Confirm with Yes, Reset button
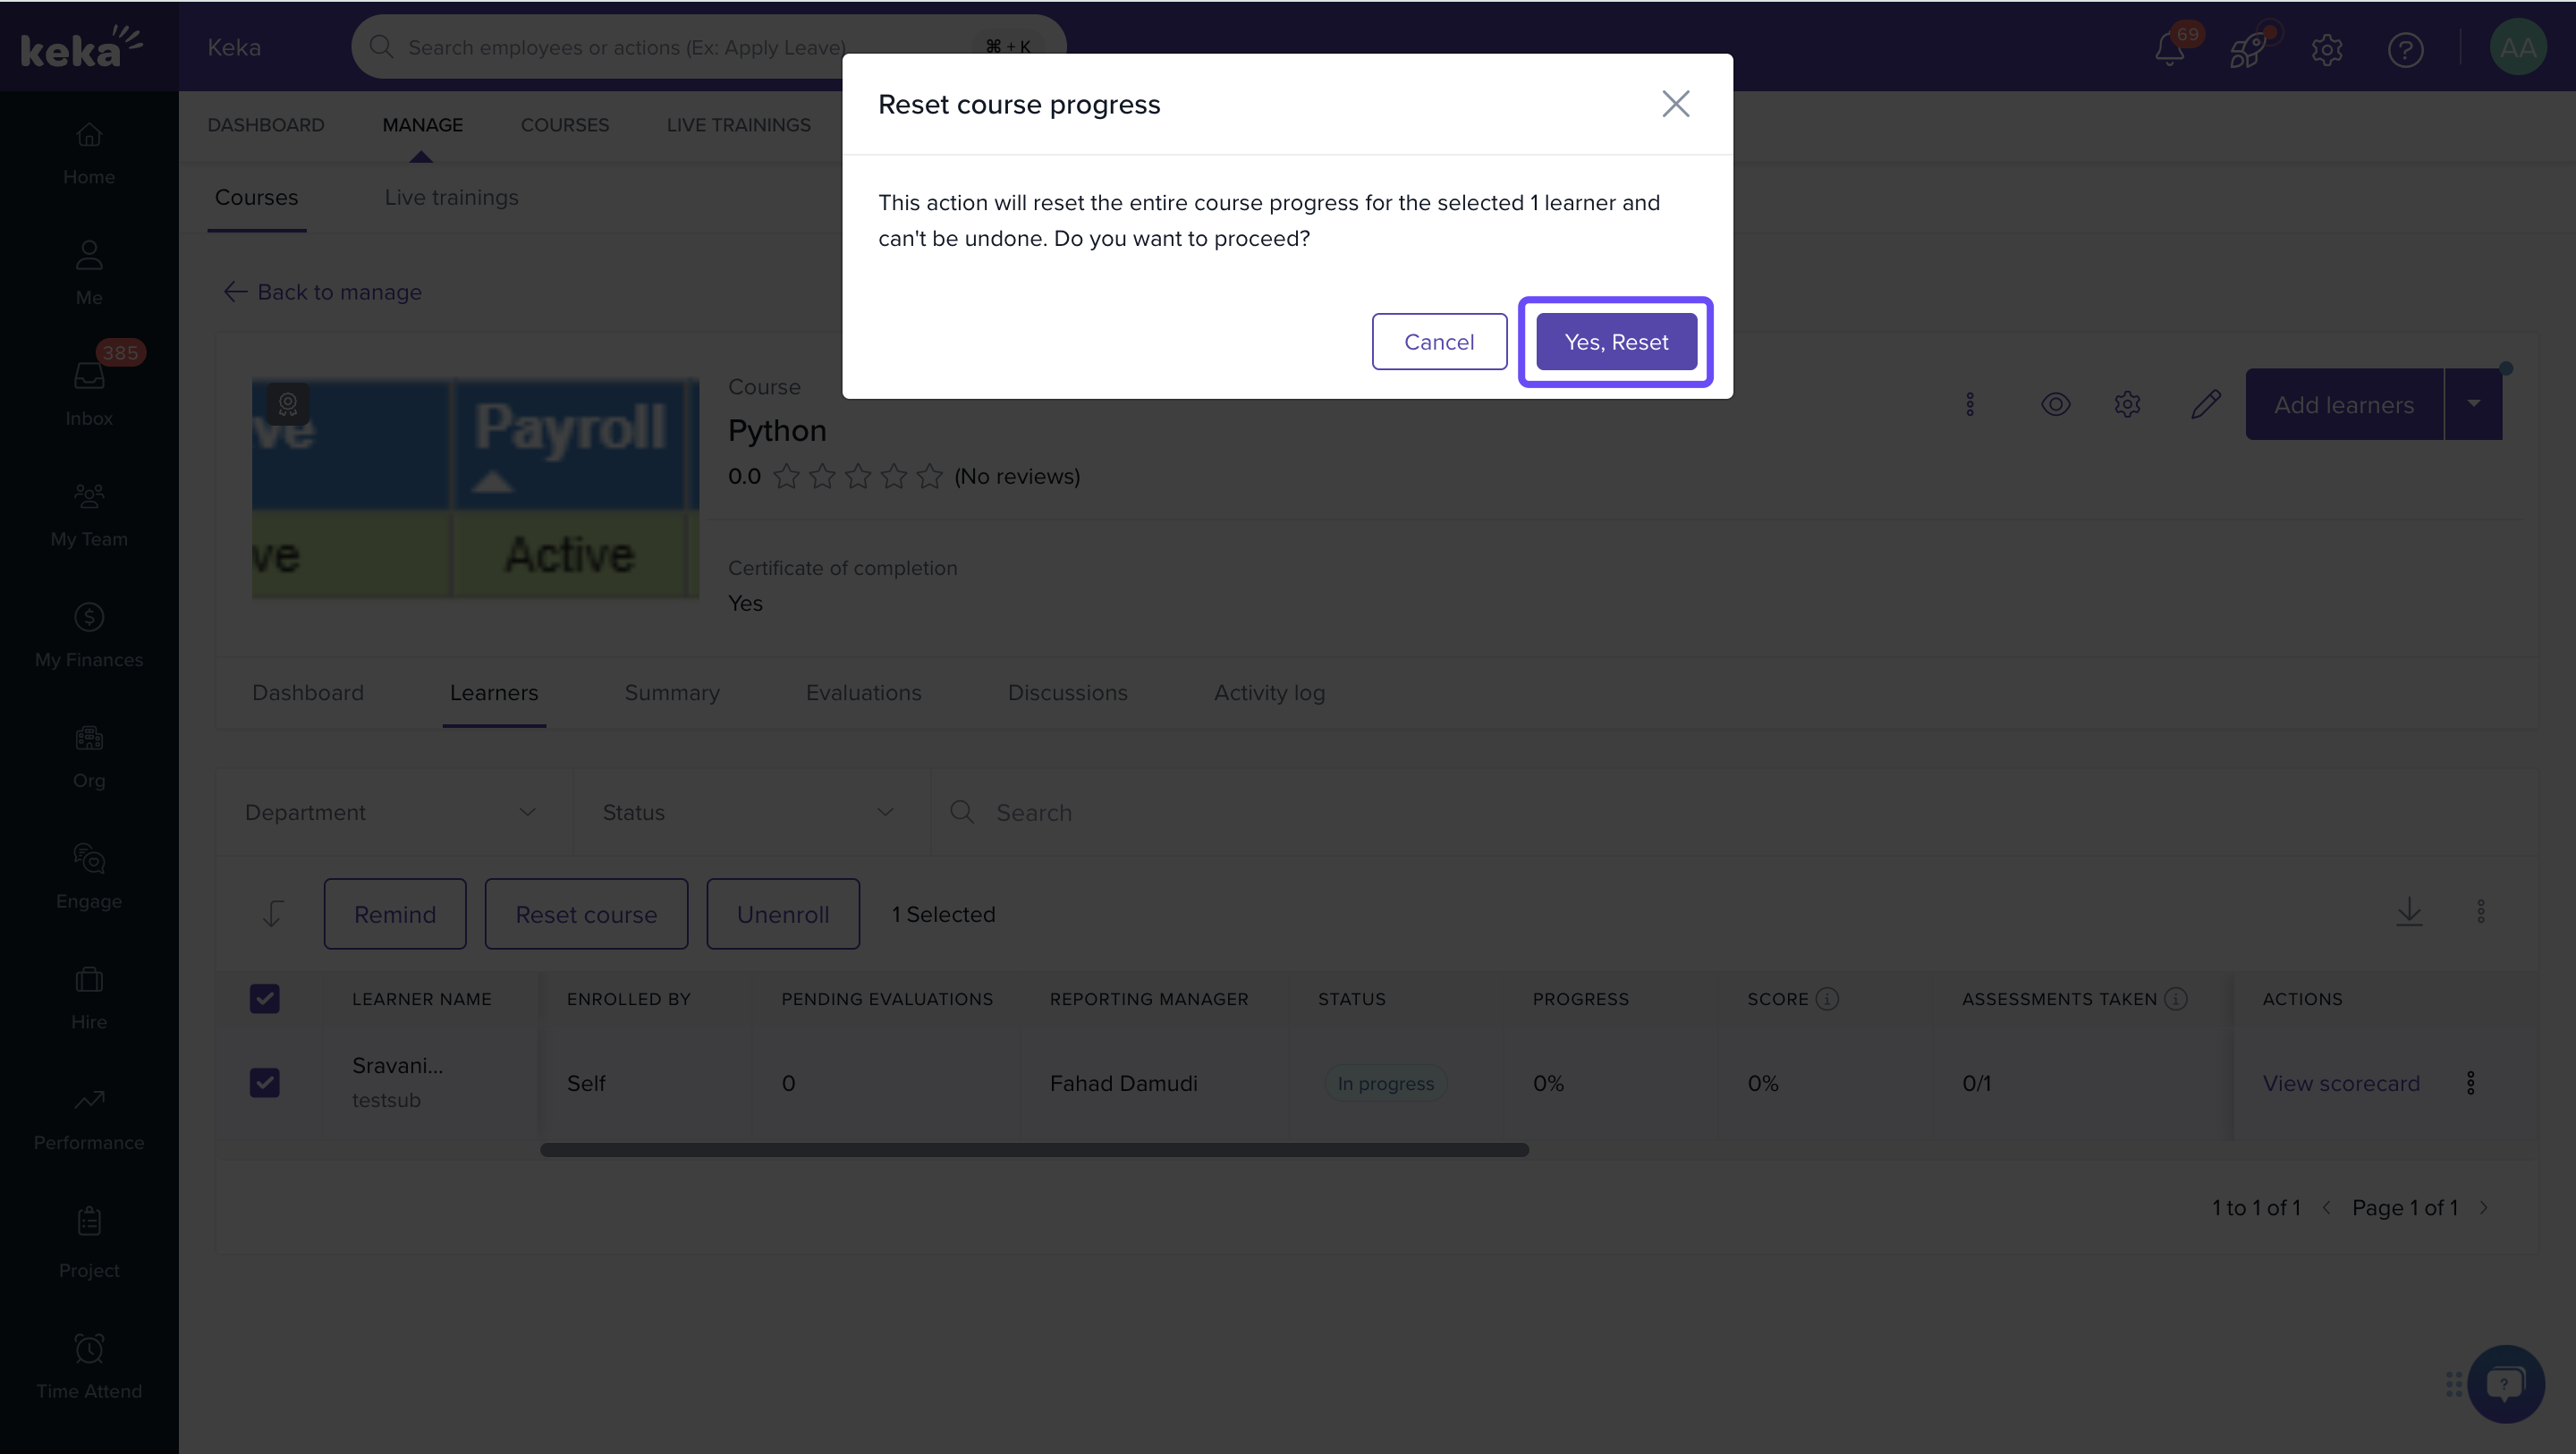The width and height of the screenshot is (2576, 1454). point(1615,342)
